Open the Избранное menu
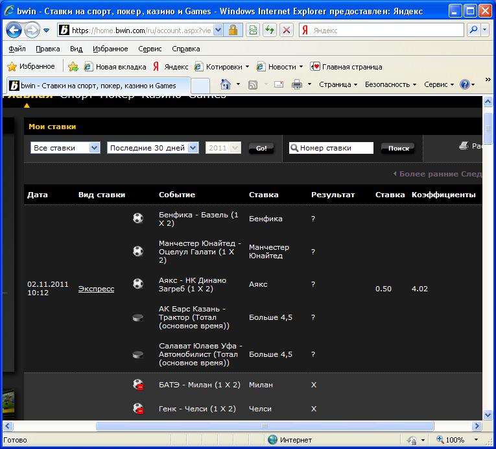This screenshot has height=449, width=496. (x=110, y=49)
